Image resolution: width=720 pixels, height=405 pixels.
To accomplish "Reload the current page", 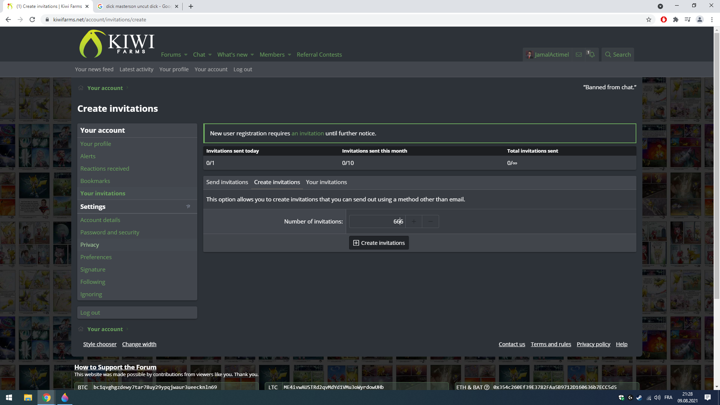I will (x=32, y=19).
